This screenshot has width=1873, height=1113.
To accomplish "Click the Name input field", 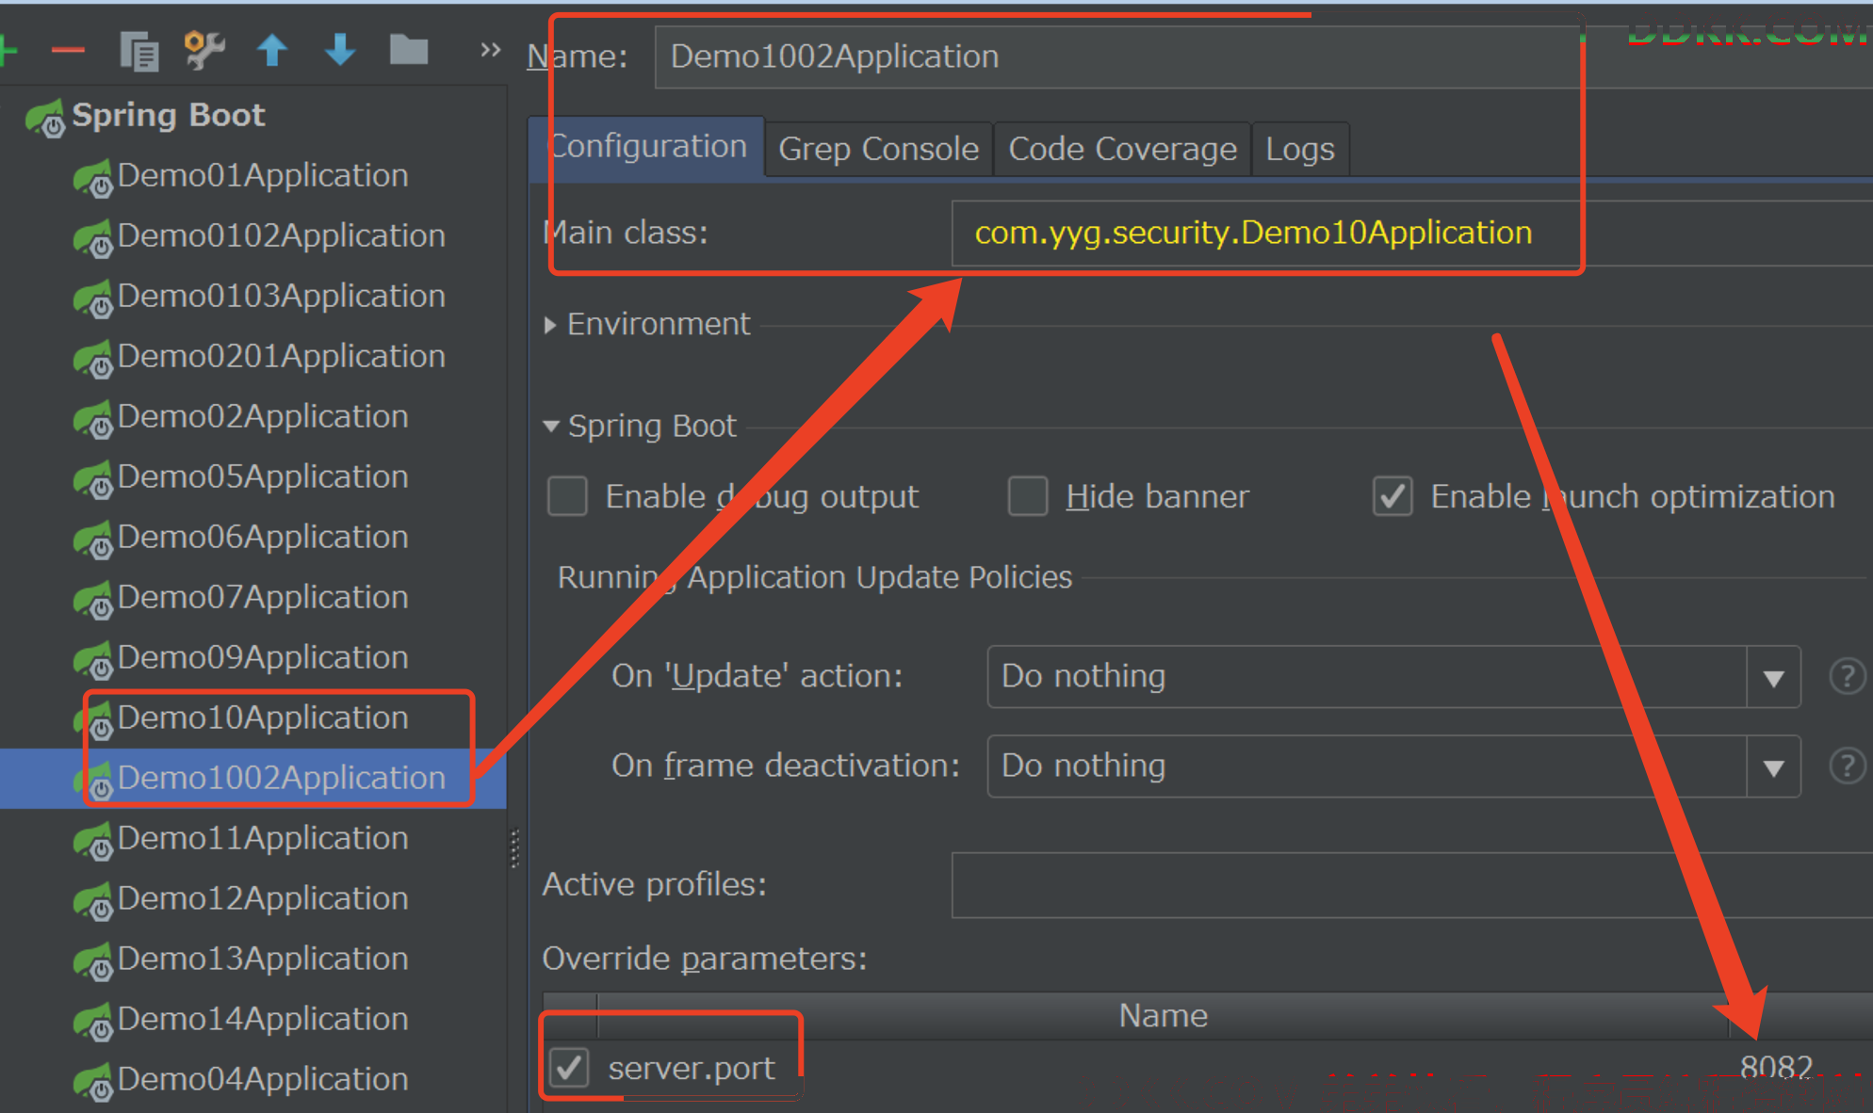I will [1262, 56].
